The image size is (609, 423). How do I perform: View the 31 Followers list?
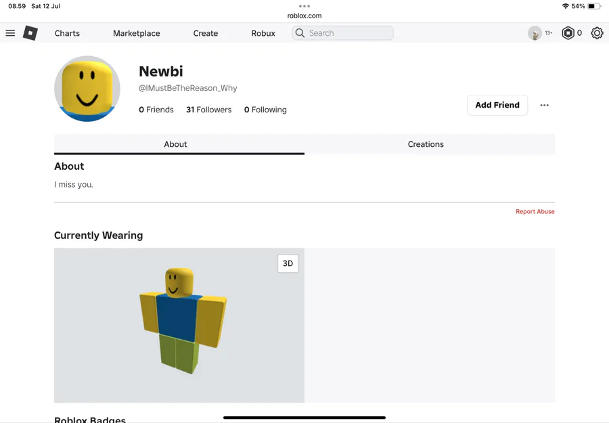click(x=208, y=110)
